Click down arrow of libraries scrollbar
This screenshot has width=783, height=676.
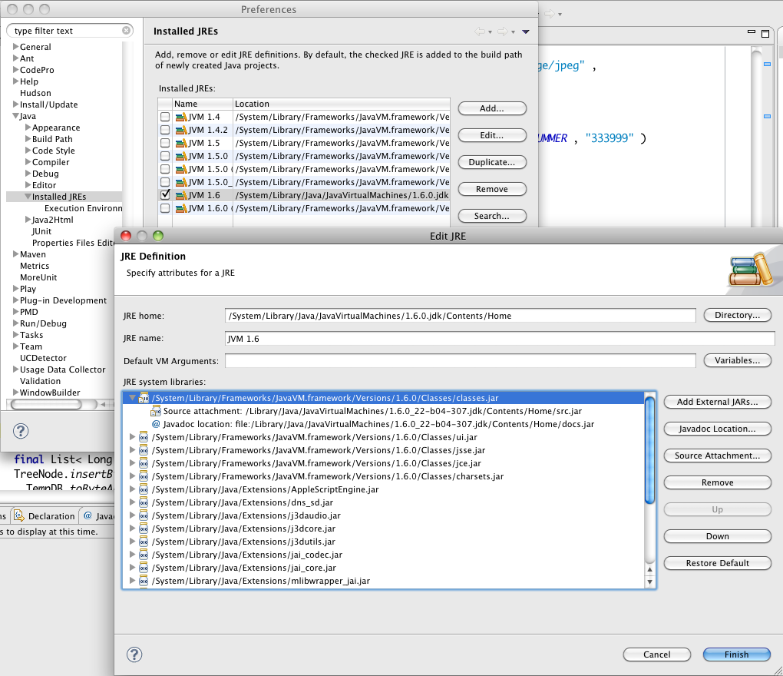click(649, 582)
